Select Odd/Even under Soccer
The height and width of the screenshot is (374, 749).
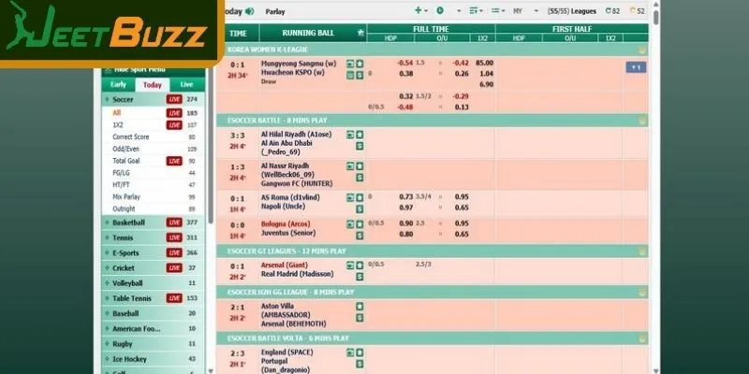coord(126,149)
